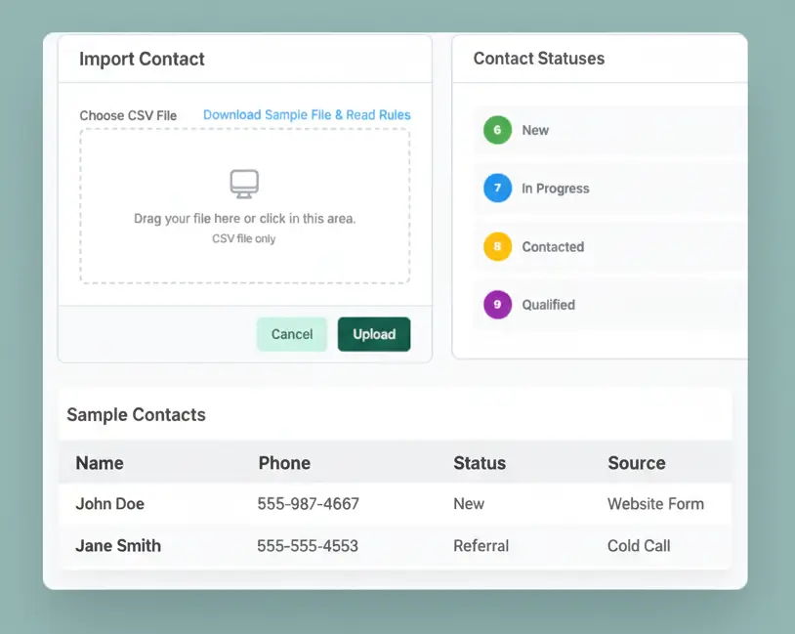795x634 pixels.
Task: Select the green badge numbered 6
Action: point(497,130)
